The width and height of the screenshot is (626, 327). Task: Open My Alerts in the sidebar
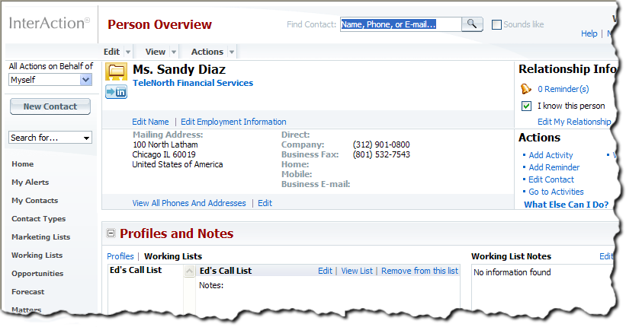click(x=30, y=183)
